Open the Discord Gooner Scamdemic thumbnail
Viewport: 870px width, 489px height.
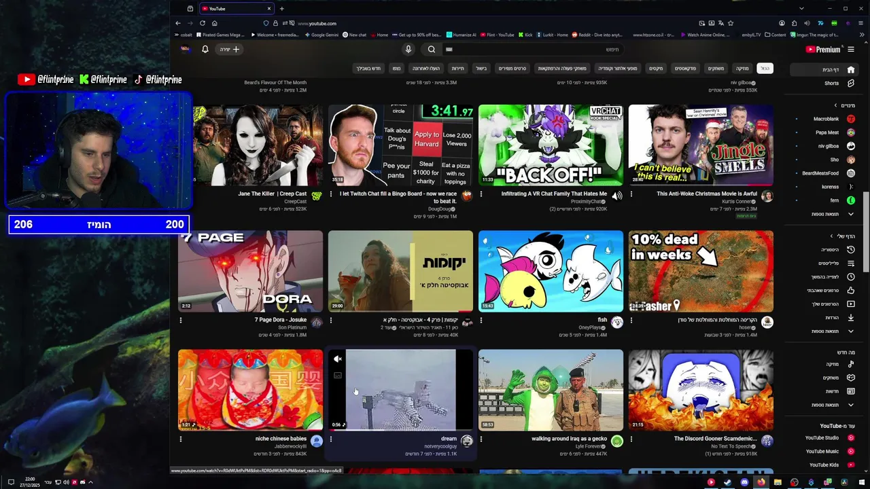(701, 390)
